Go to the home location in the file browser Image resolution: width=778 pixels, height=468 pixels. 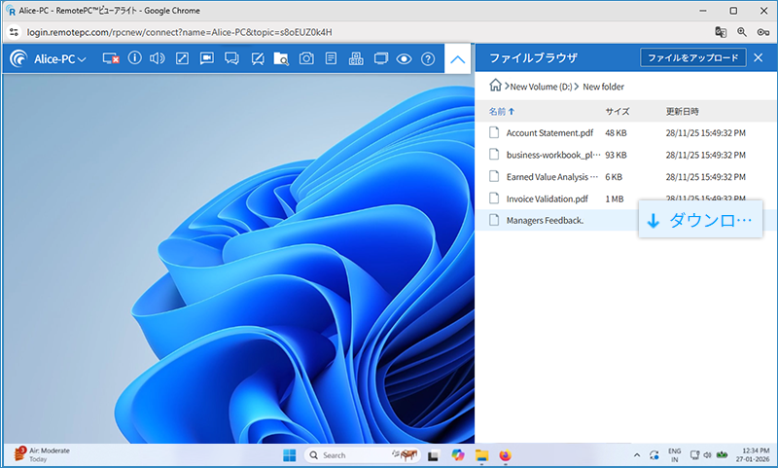click(x=495, y=86)
